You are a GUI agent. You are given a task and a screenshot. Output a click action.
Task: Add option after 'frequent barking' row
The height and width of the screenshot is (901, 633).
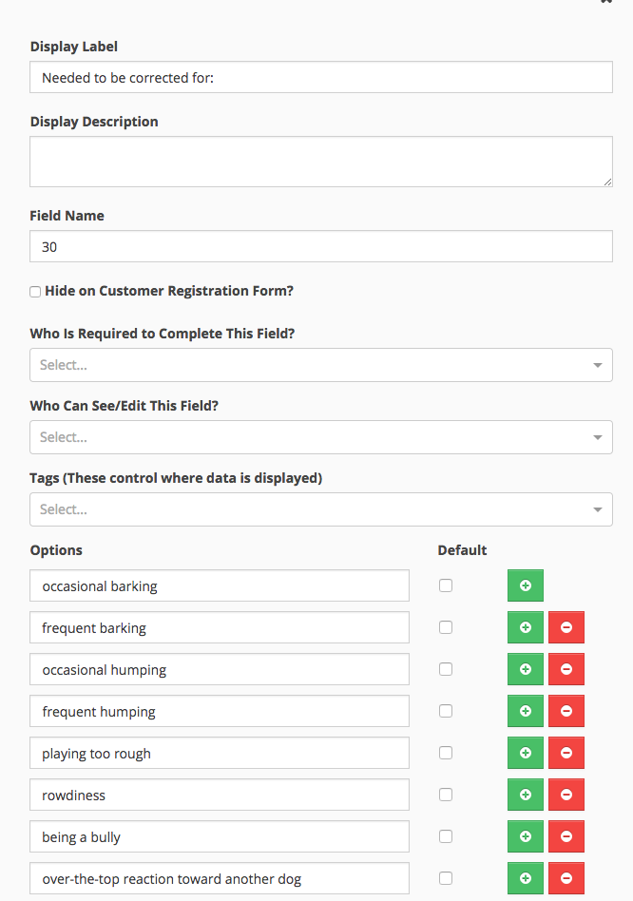click(x=525, y=627)
